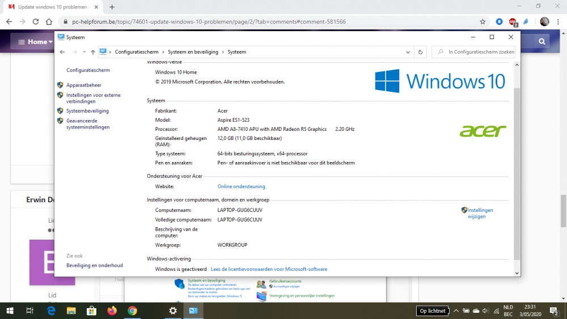Click Systeem en beveiliging breadcrumb
Image resolution: width=567 pixels, height=319 pixels.
pyautogui.click(x=193, y=52)
